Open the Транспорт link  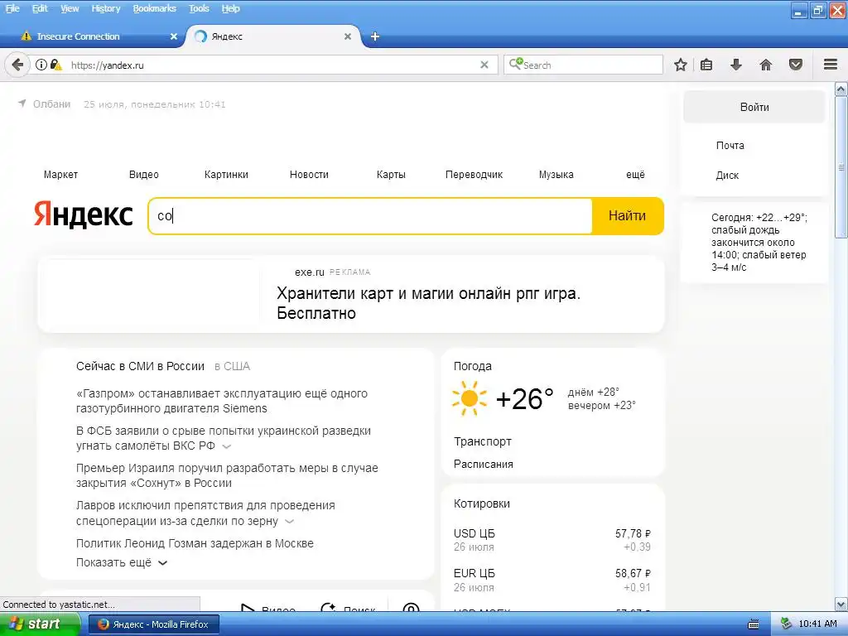tap(483, 441)
